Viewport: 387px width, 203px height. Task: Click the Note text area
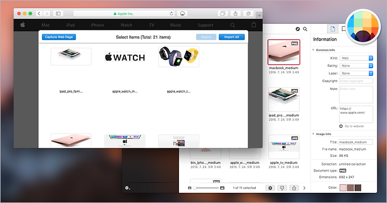356,94
